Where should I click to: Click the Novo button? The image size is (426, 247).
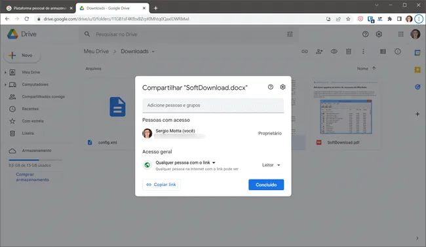tap(22, 56)
